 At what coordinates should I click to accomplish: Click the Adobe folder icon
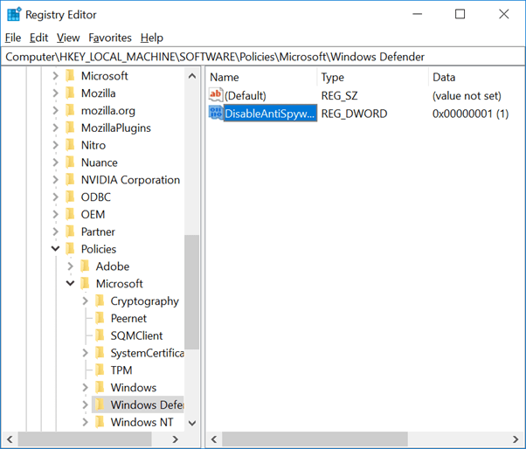(x=85, y=266)
